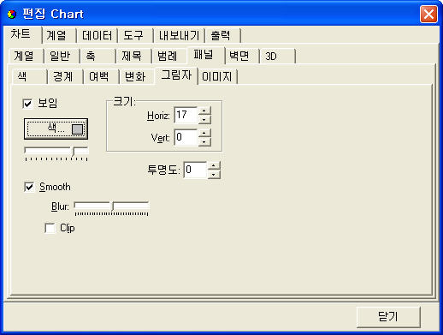Open the top-level 계열 tab
This screenshot has height=335, width=443.
59,35
